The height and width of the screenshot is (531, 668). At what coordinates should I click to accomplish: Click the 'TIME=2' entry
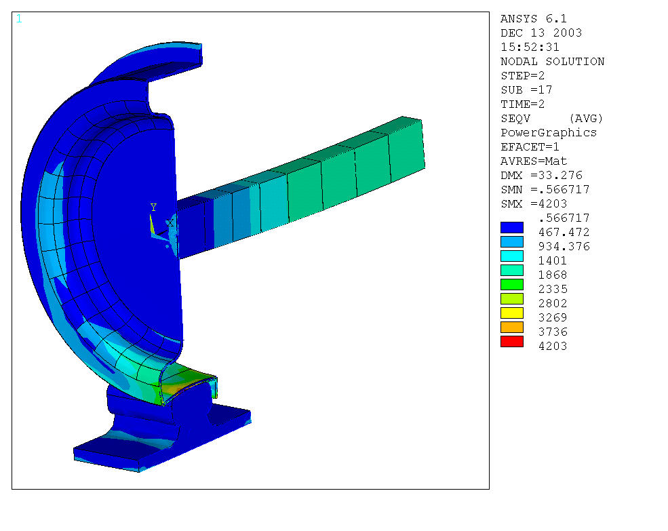click(522, 104)
